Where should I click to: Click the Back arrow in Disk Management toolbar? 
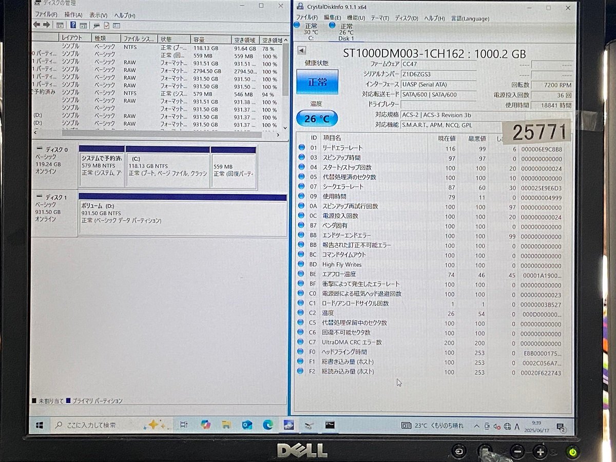click(x=36, y=25)
